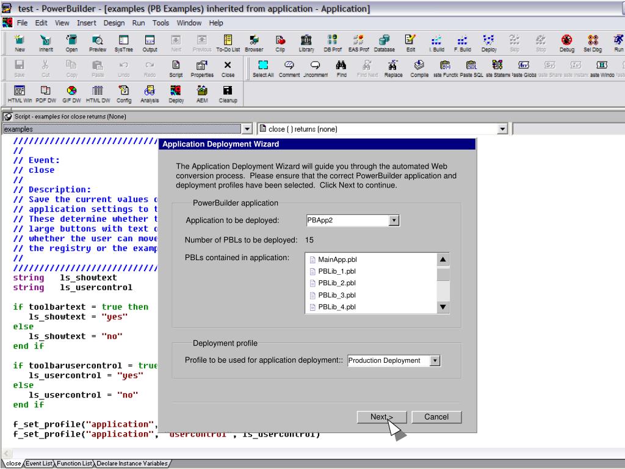The height and width of the screenshot is (469, 625).
Task: Click the Script toolbar icon
Action: click(x=176, y=68)
